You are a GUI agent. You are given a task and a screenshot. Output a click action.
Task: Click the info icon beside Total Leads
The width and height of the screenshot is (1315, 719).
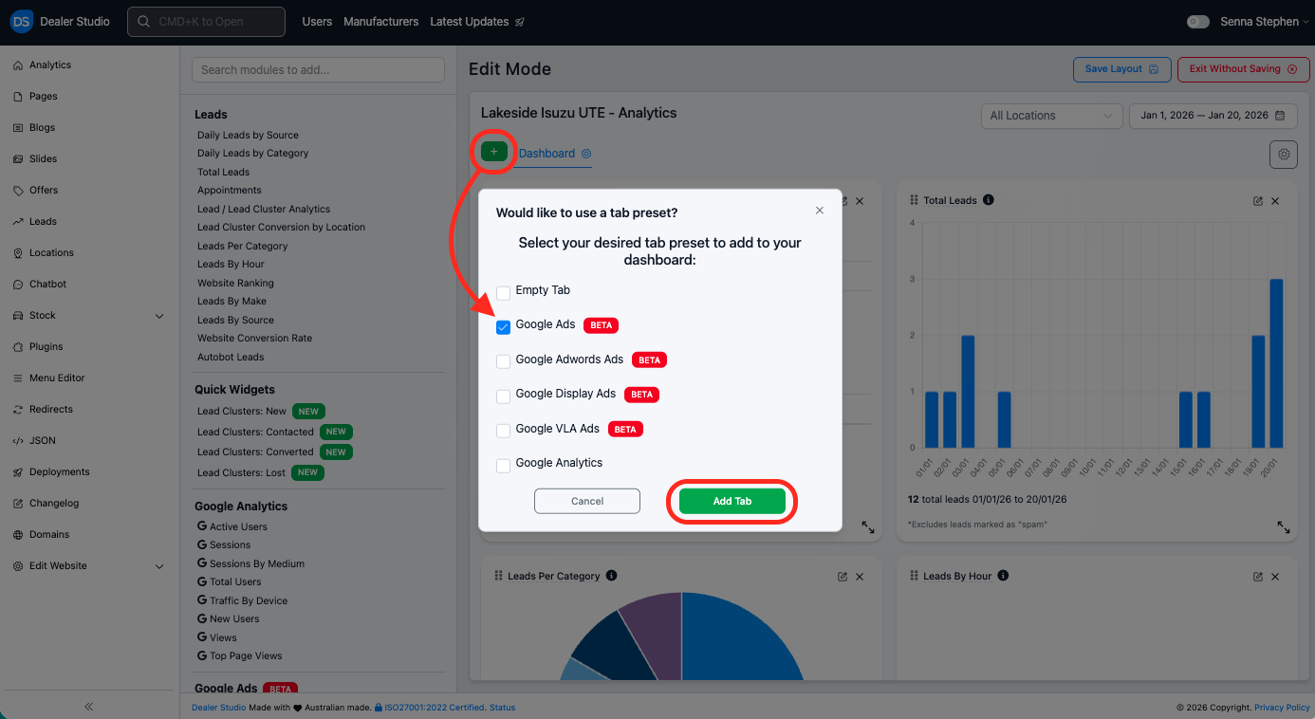coord(989,200)
